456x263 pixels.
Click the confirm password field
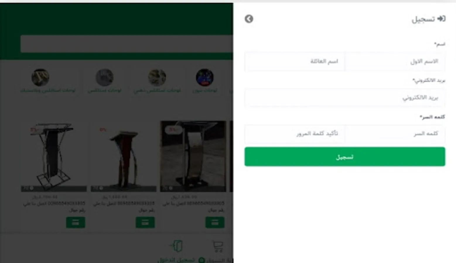tap(295, 134)
